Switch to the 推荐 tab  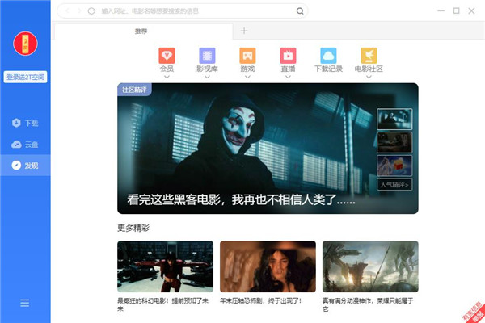point(144,31)
